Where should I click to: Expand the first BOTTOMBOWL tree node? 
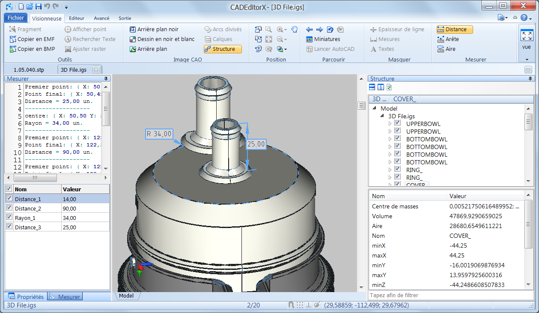(390, 139)
